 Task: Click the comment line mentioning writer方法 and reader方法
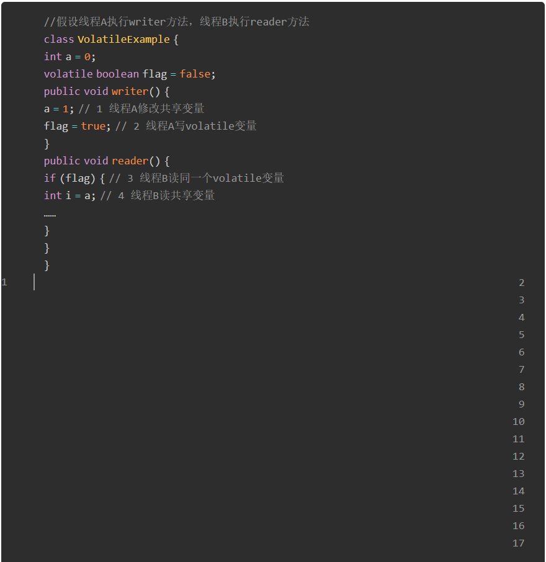[176, 22]
